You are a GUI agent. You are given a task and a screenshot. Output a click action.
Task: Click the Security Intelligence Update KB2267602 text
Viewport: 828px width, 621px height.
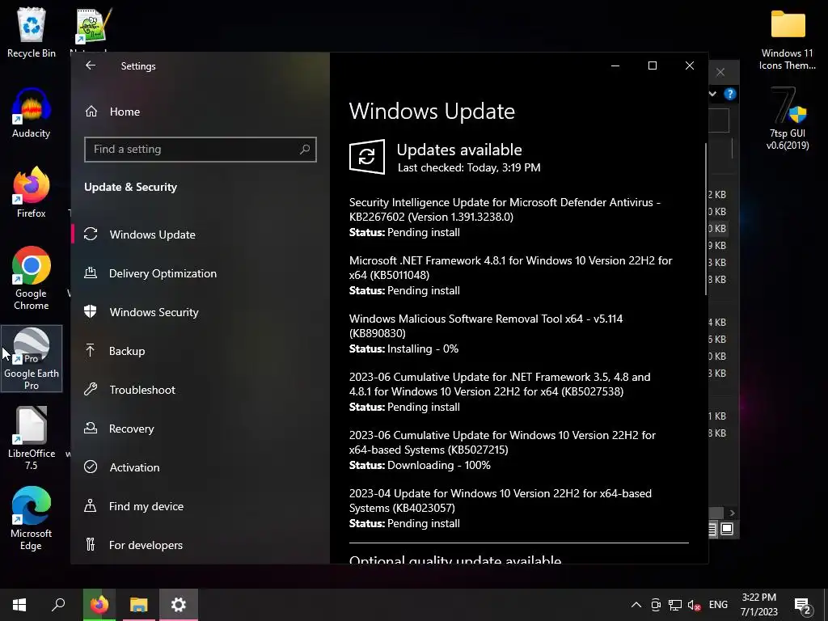point(505,209)
